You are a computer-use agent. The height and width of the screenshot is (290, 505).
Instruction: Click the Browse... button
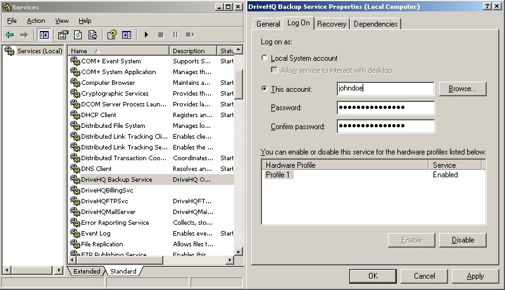tap(462, 89)
